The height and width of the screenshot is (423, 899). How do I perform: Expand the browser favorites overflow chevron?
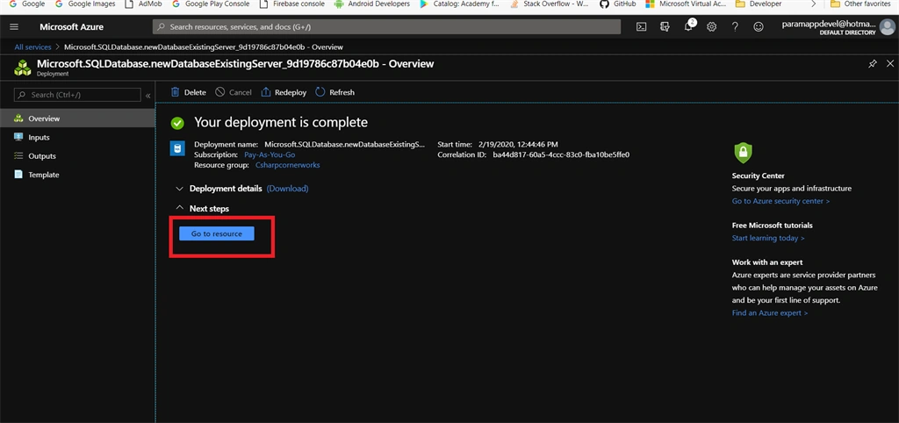pos(814,4)
